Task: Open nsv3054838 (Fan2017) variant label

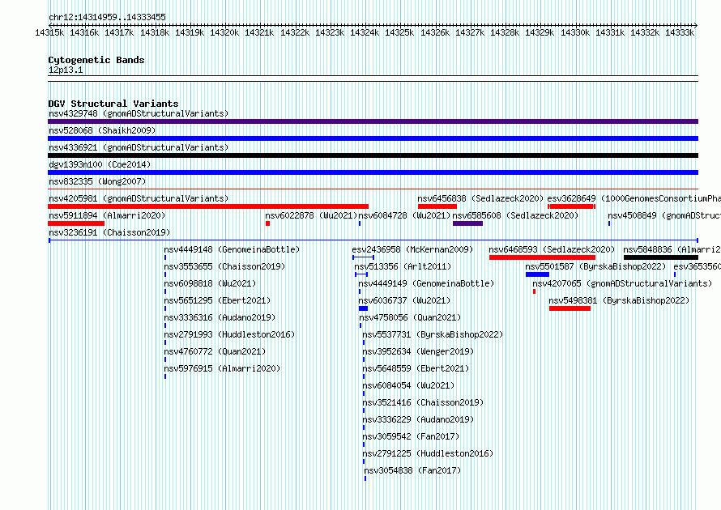Action: 412,470
